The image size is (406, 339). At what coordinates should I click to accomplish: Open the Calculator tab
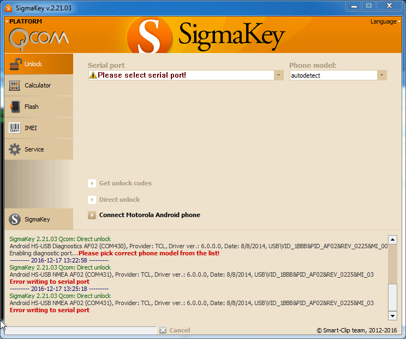coord(39,85)
